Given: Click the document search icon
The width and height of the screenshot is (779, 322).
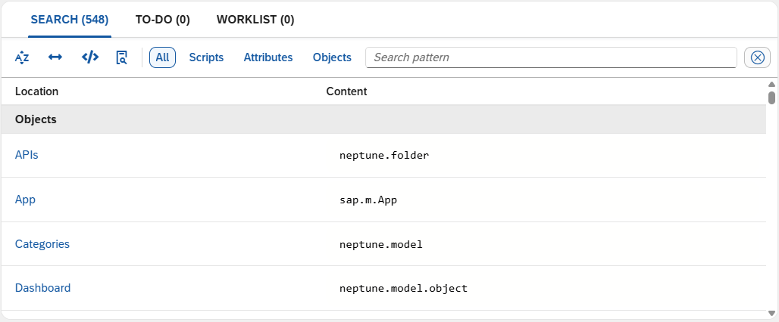Looking at the screenshot, I should [x=121, y=57].
